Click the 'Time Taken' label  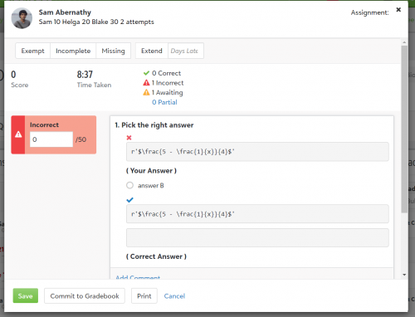point(94,85)
